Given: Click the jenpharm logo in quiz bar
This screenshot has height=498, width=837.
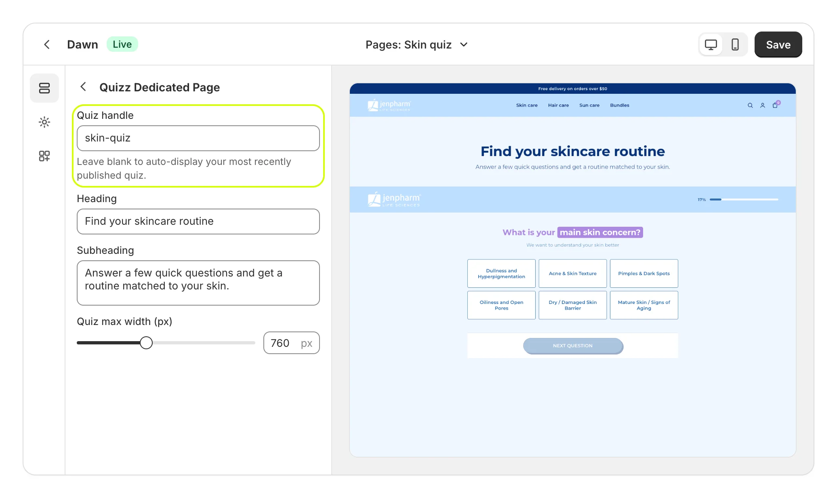Looking at the screenshot, I should point(394,199).
